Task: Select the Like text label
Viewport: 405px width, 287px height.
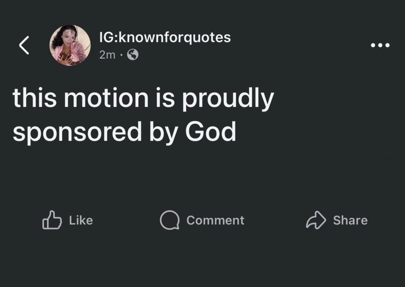Action: [81, 220]
